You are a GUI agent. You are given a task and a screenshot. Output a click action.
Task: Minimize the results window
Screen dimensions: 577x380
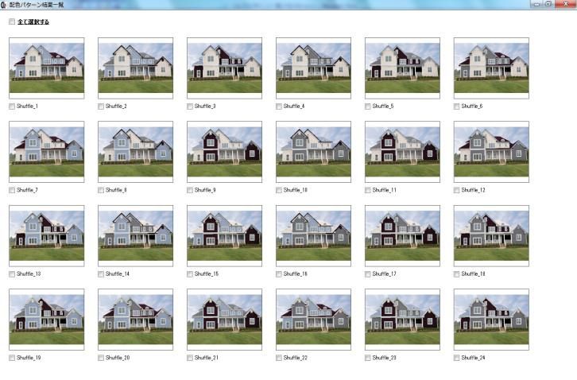coord(536,4)
